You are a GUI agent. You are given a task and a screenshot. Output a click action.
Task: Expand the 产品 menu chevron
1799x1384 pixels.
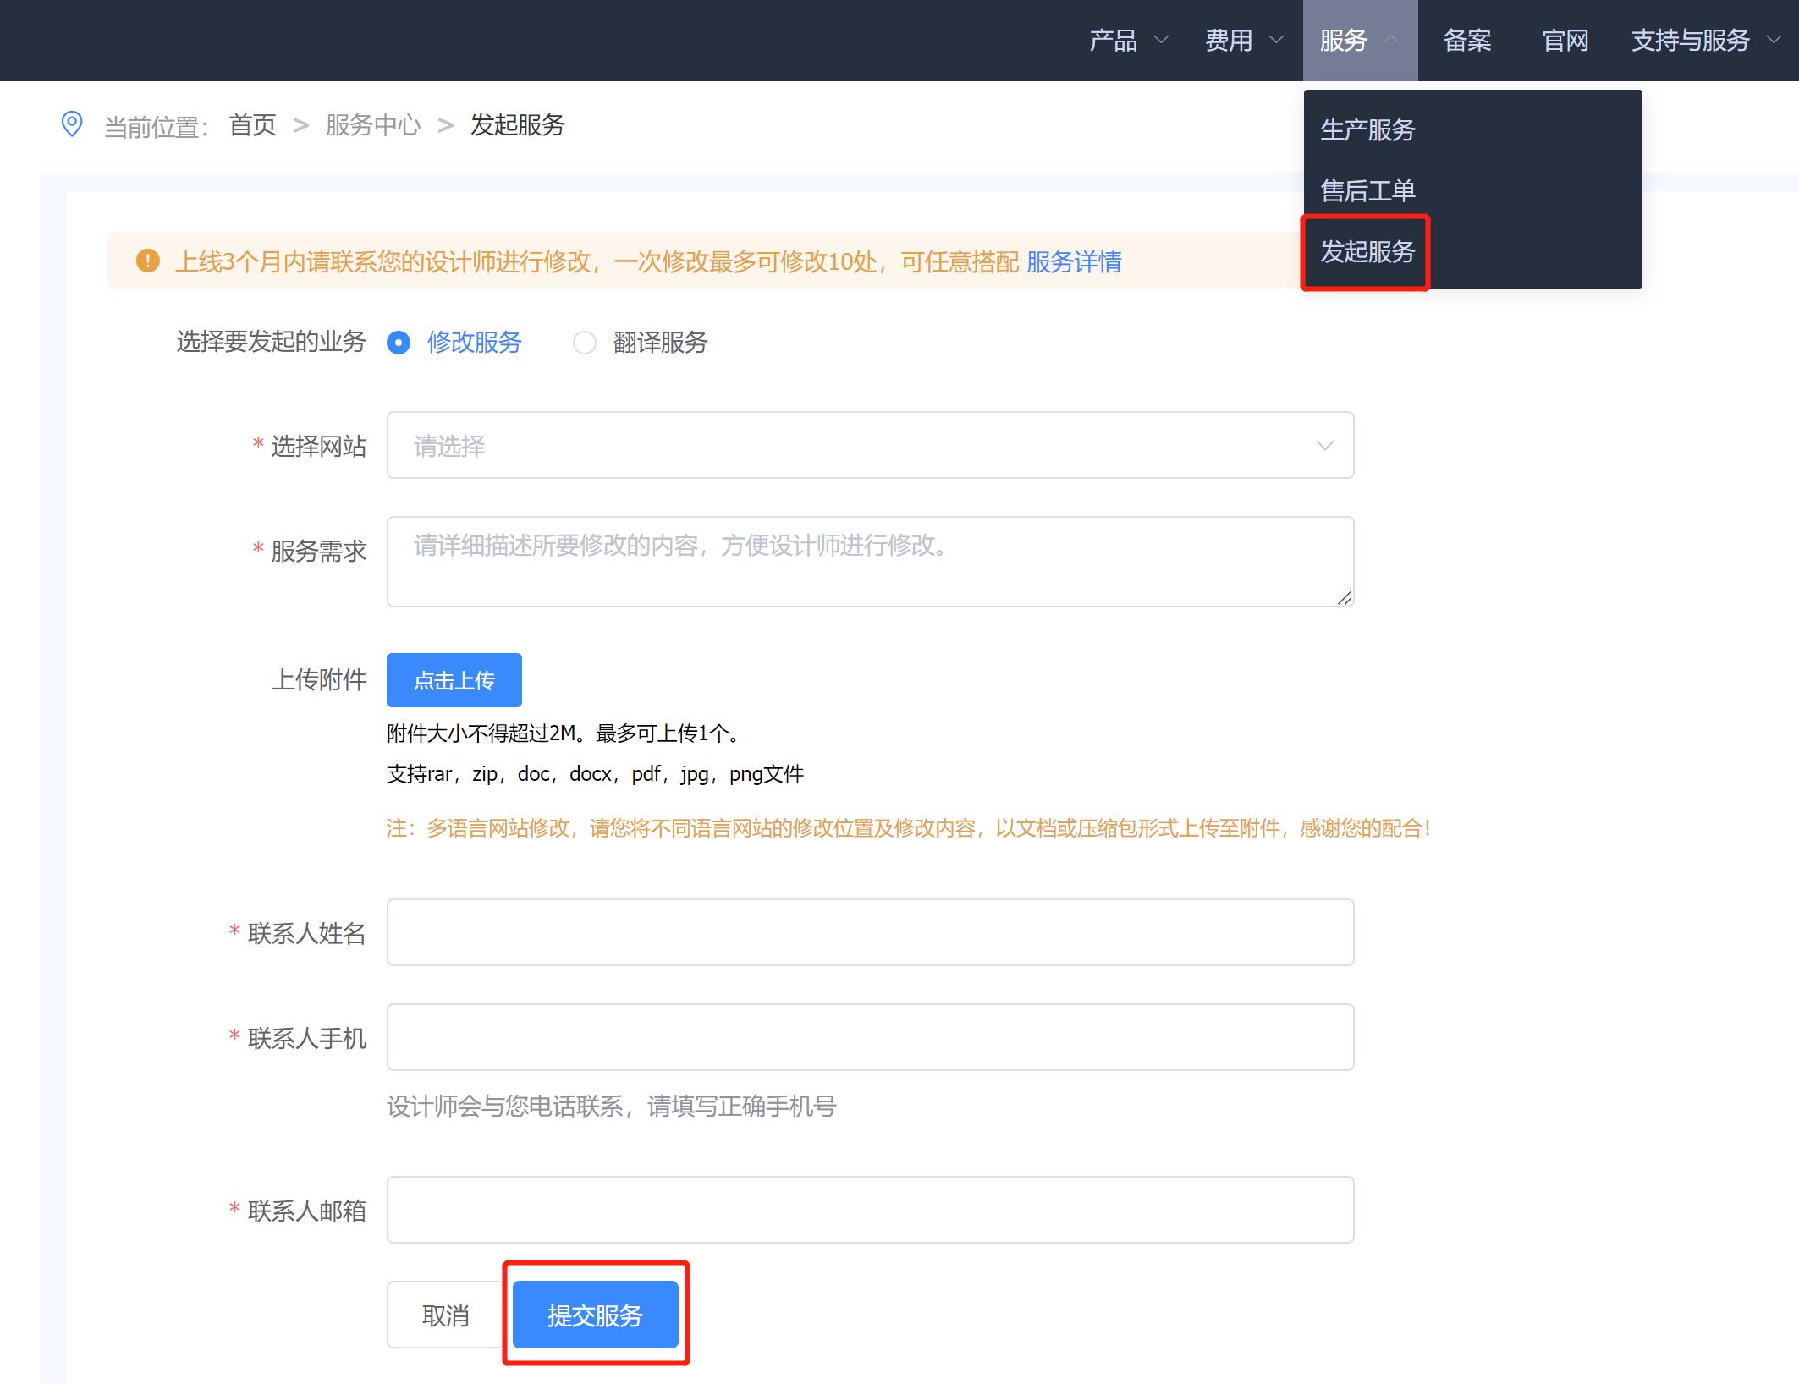[x=1162, y=40]
